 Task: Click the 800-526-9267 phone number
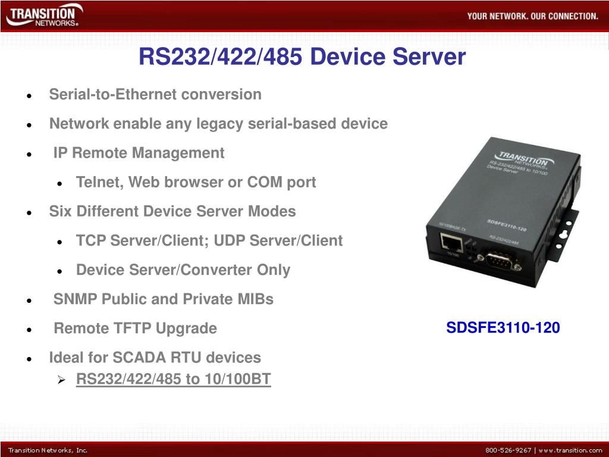pos(508,450)
